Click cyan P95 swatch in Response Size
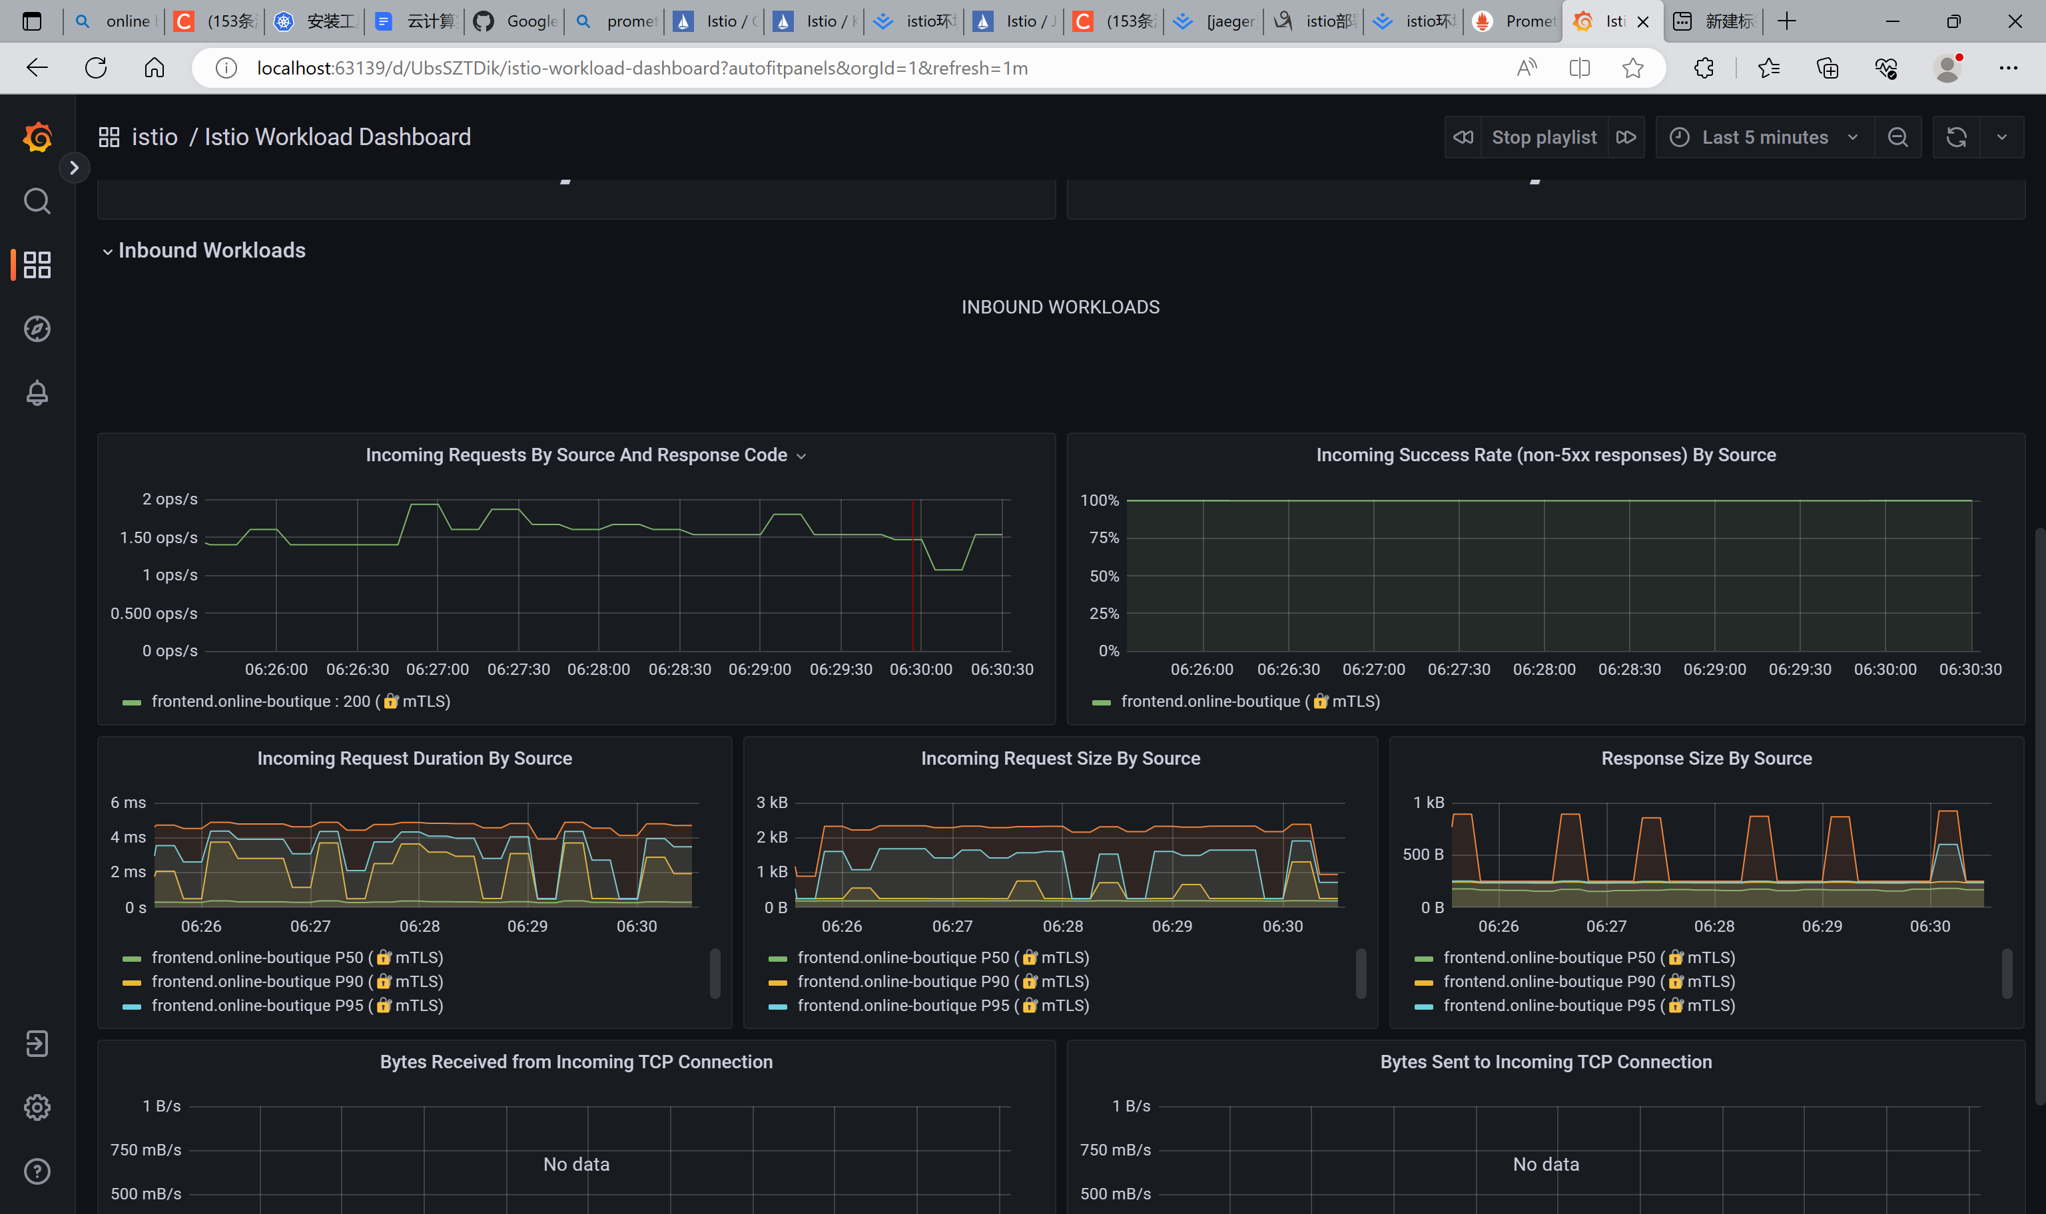The image size is (2046, 1214). click(1424, 1007)
